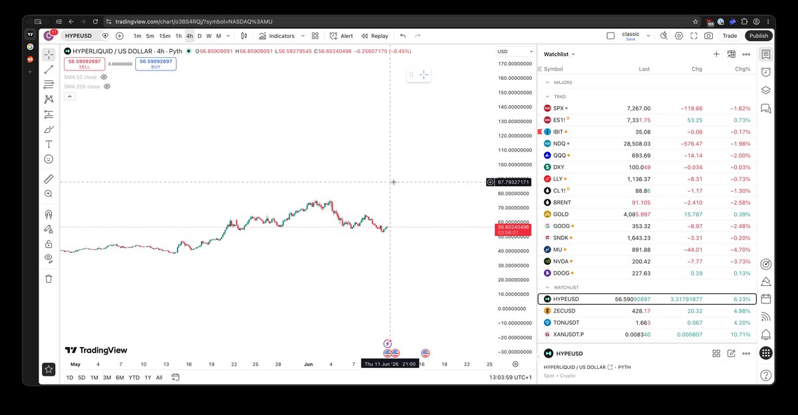Image resolution: width=798 pixels, height=415 pixels.
Task: Select the 1h timeframe
Action: [x=178, y=36]
